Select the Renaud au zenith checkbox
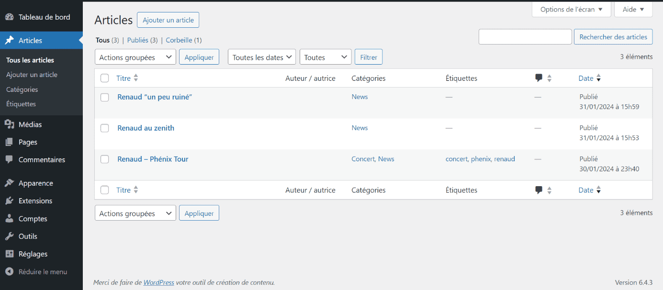The width and height of the screenshot is (663, 290). (x=105, y=128)
